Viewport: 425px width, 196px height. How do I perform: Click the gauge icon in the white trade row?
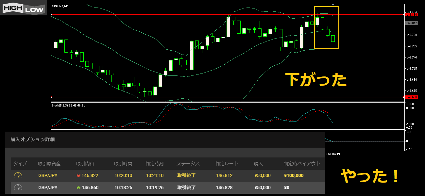18,188
